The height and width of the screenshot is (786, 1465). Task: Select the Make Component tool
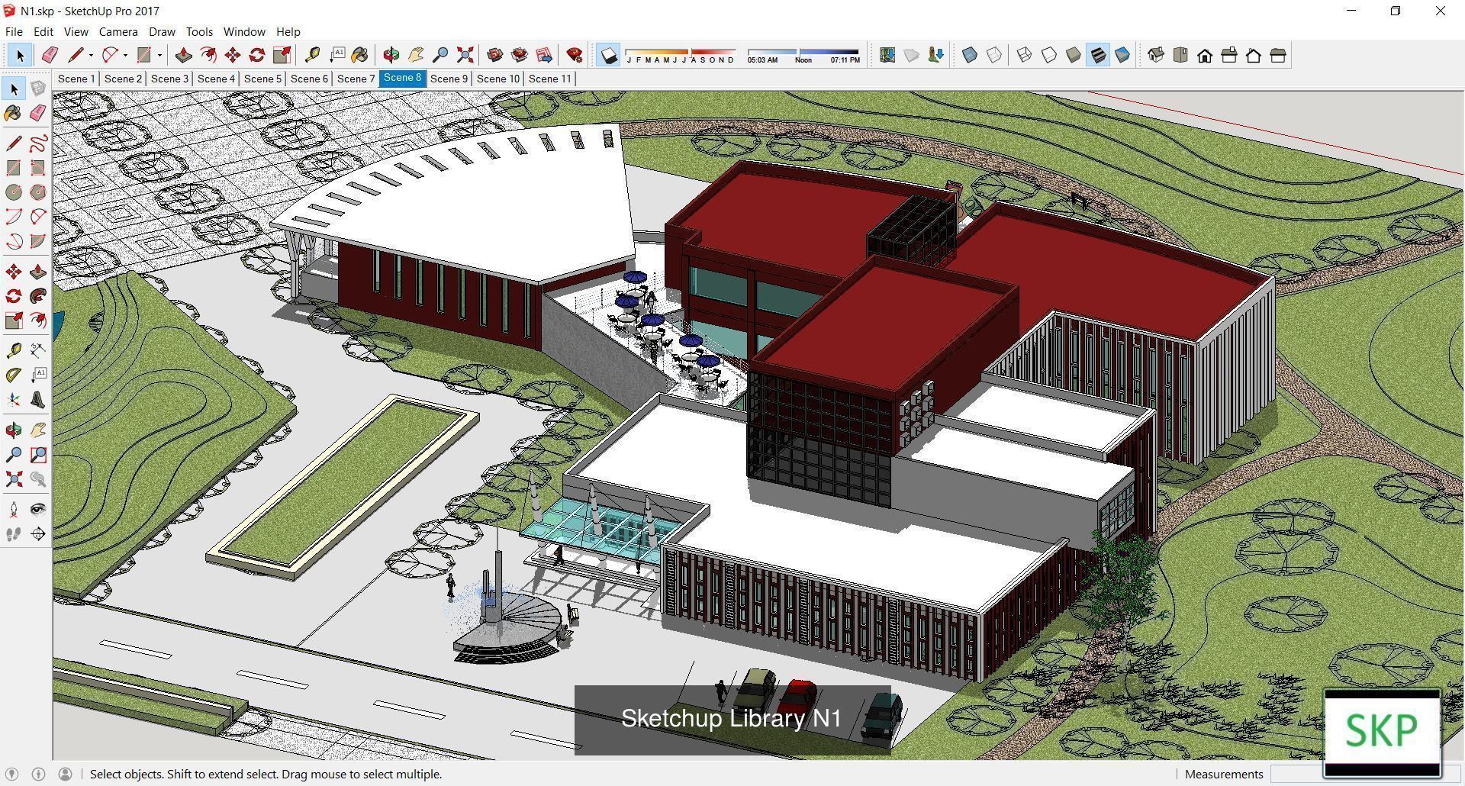click(38, 89)
